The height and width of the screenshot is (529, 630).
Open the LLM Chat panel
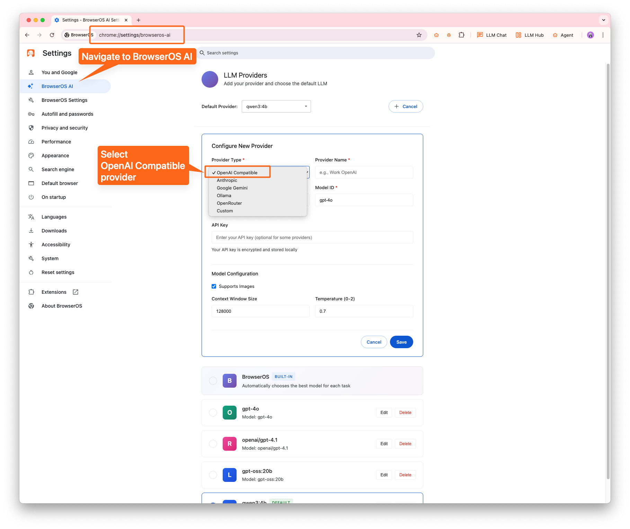pyautogui.click(x=491, y=35)
